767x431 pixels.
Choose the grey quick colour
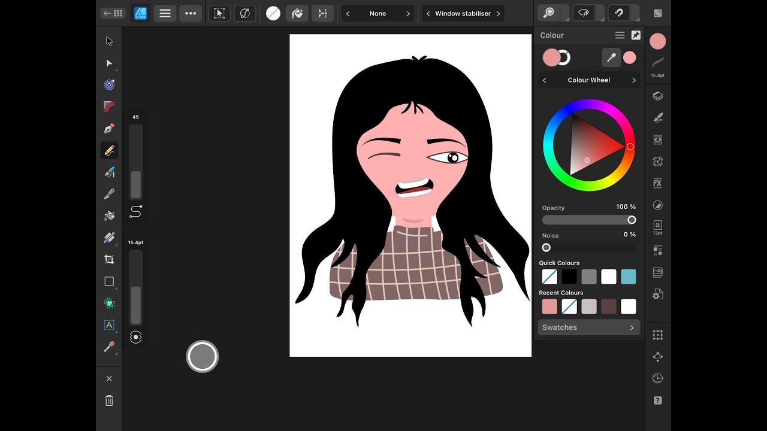pos(589,277)
